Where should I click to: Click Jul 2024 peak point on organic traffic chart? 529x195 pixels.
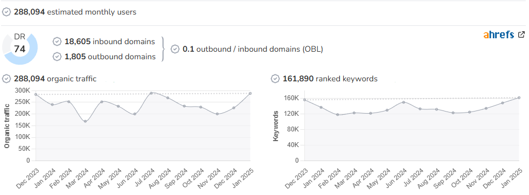[x=151, y=93]
